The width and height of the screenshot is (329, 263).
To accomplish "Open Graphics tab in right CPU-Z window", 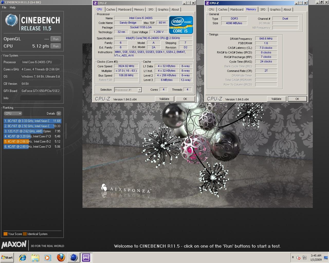I will click(x=275, y=10).
